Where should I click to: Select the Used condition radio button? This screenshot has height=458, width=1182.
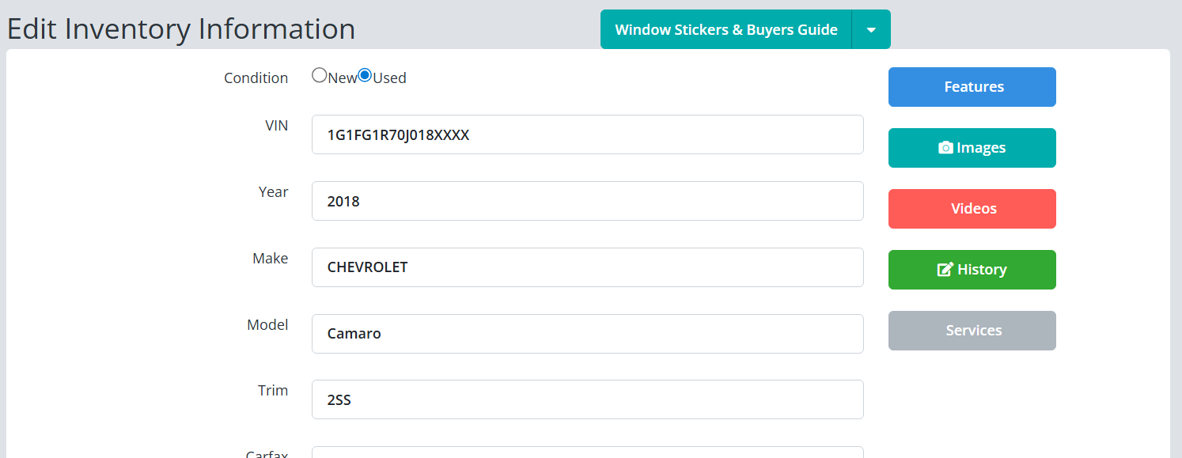click(365, 75)
